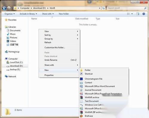Choose Properties from the context menu

[59, 75]
